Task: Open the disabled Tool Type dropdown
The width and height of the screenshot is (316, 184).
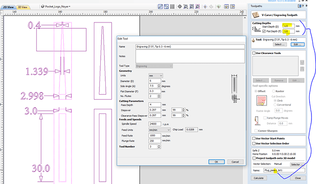Action: 154,66
